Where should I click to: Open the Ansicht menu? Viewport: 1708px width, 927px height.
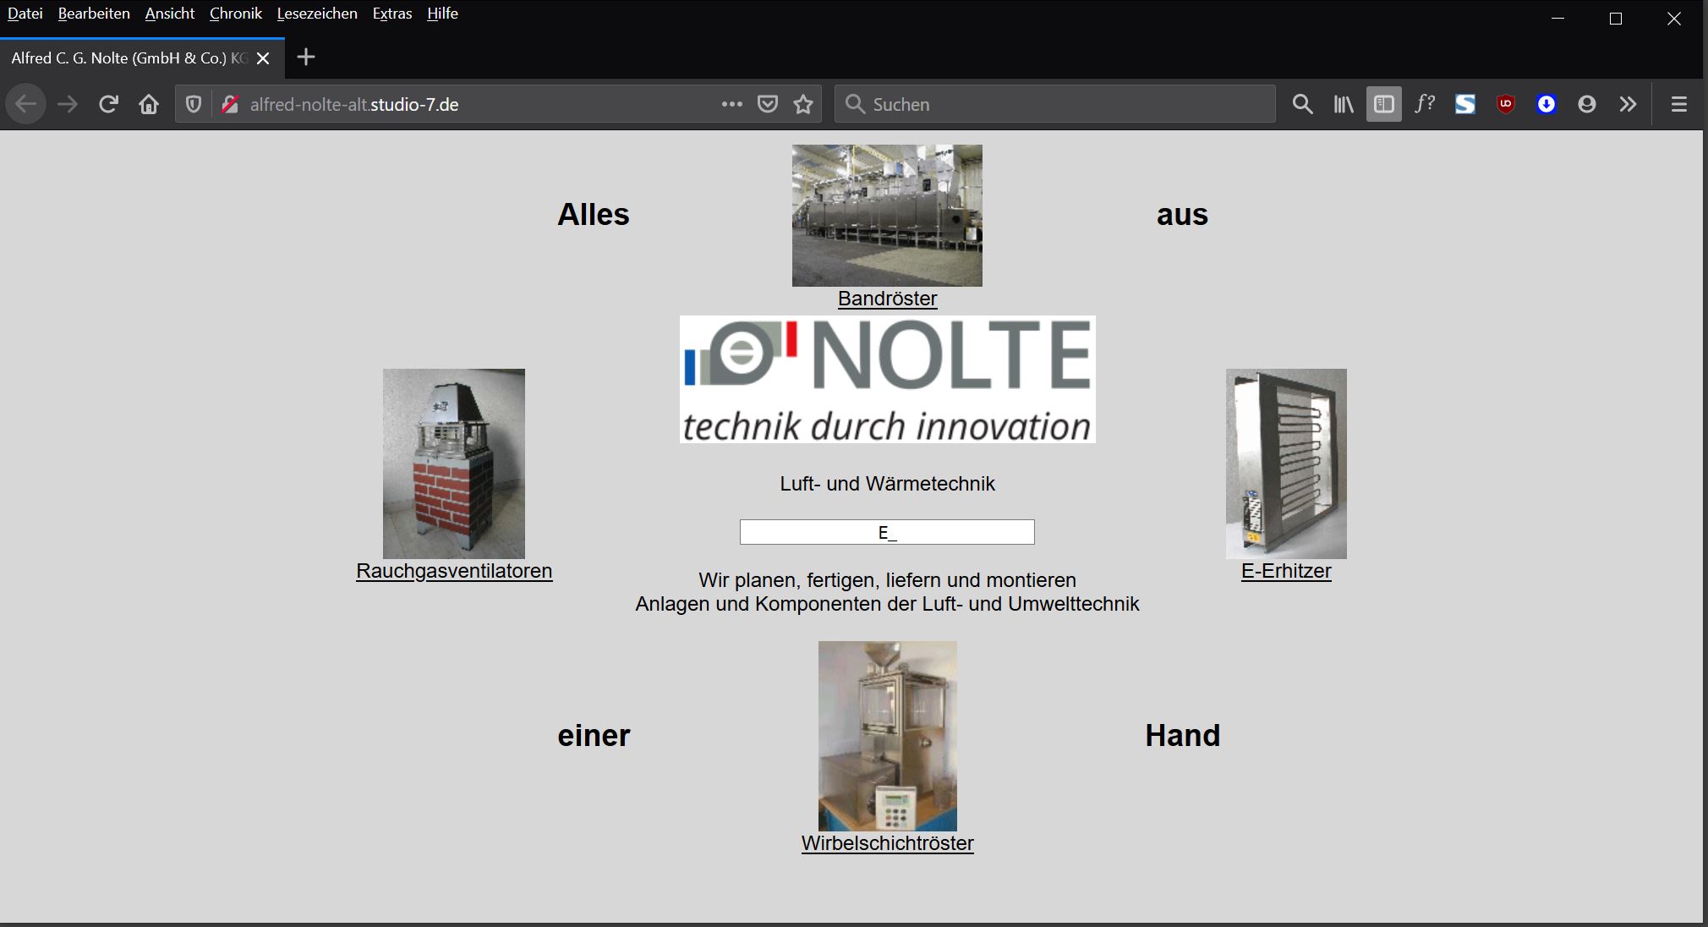(170, 14)
